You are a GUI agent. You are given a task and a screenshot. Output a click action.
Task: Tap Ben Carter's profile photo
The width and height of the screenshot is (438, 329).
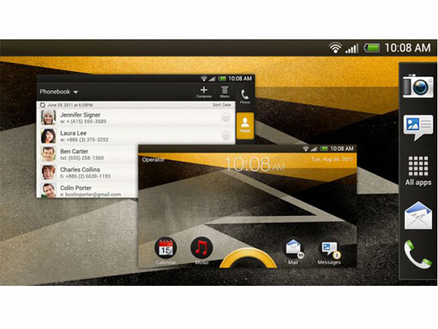tap(48, 154)
